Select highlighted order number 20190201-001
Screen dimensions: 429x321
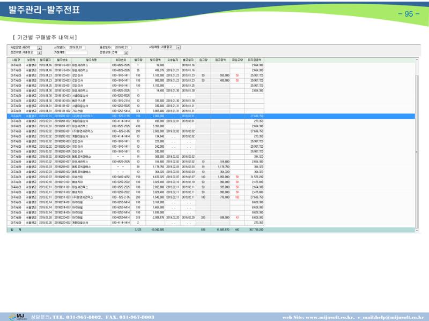[x=62, y=116]
